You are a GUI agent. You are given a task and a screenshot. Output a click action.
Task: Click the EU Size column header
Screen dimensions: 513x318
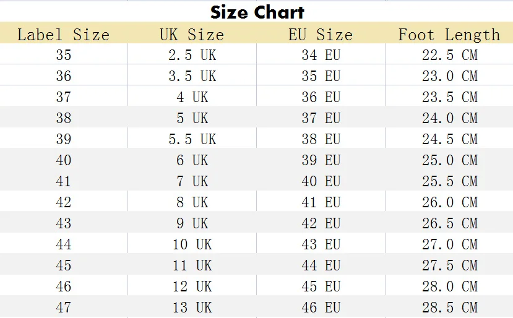[321, 35]
